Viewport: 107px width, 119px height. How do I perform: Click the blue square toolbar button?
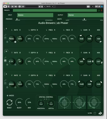[102, 6]
